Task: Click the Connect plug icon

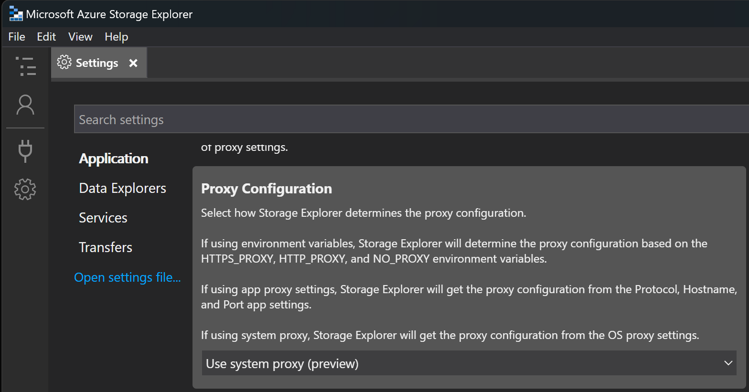Action: pos(25,151)
